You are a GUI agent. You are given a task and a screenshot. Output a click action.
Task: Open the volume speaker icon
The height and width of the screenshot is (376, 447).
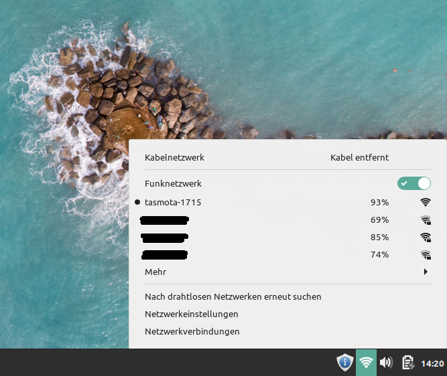click(x=386, y=363)
